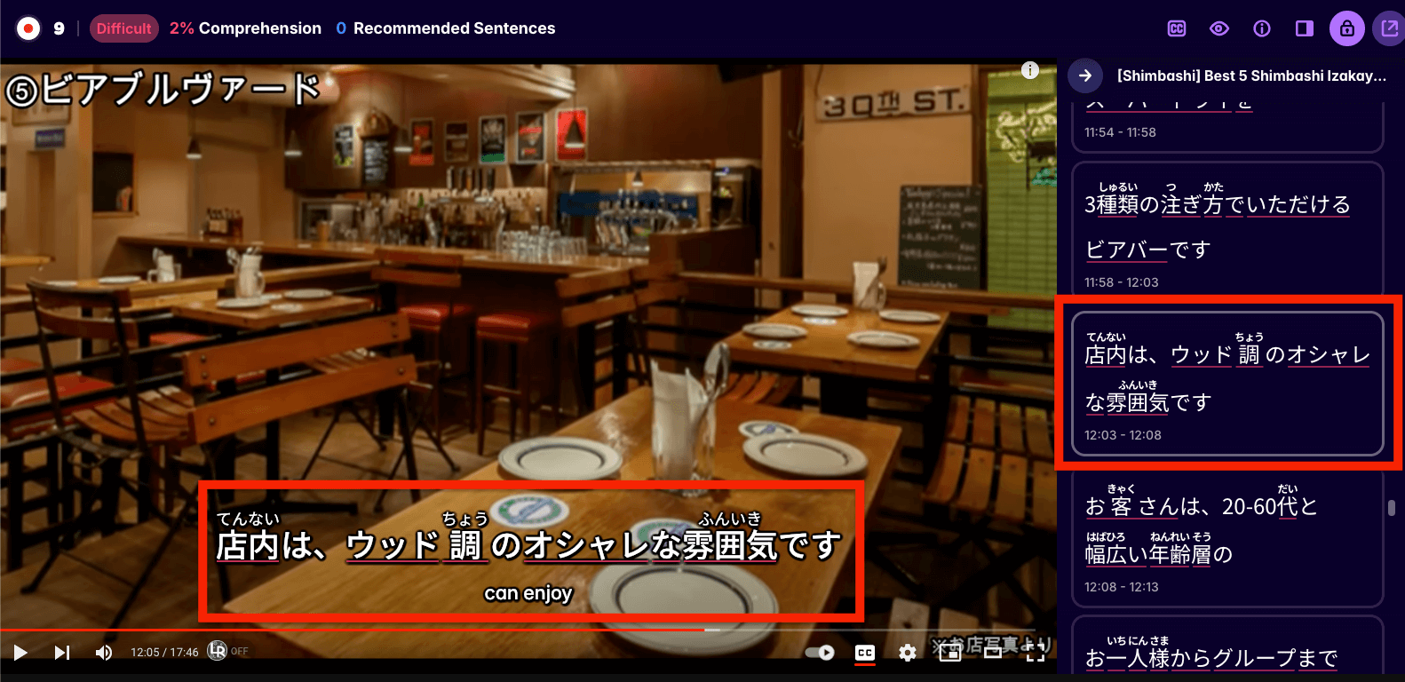Click the 11:54 - 11:58 timestamp
1405x682 pixels.
tap(1120, 132)
